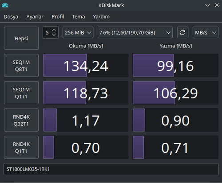Click the KDiskMark app icon in title bar

click(x=5, y=5)
